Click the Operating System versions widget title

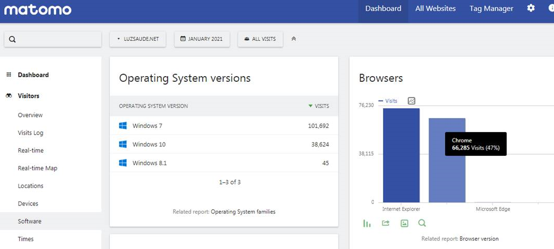[x=185, y=78]
